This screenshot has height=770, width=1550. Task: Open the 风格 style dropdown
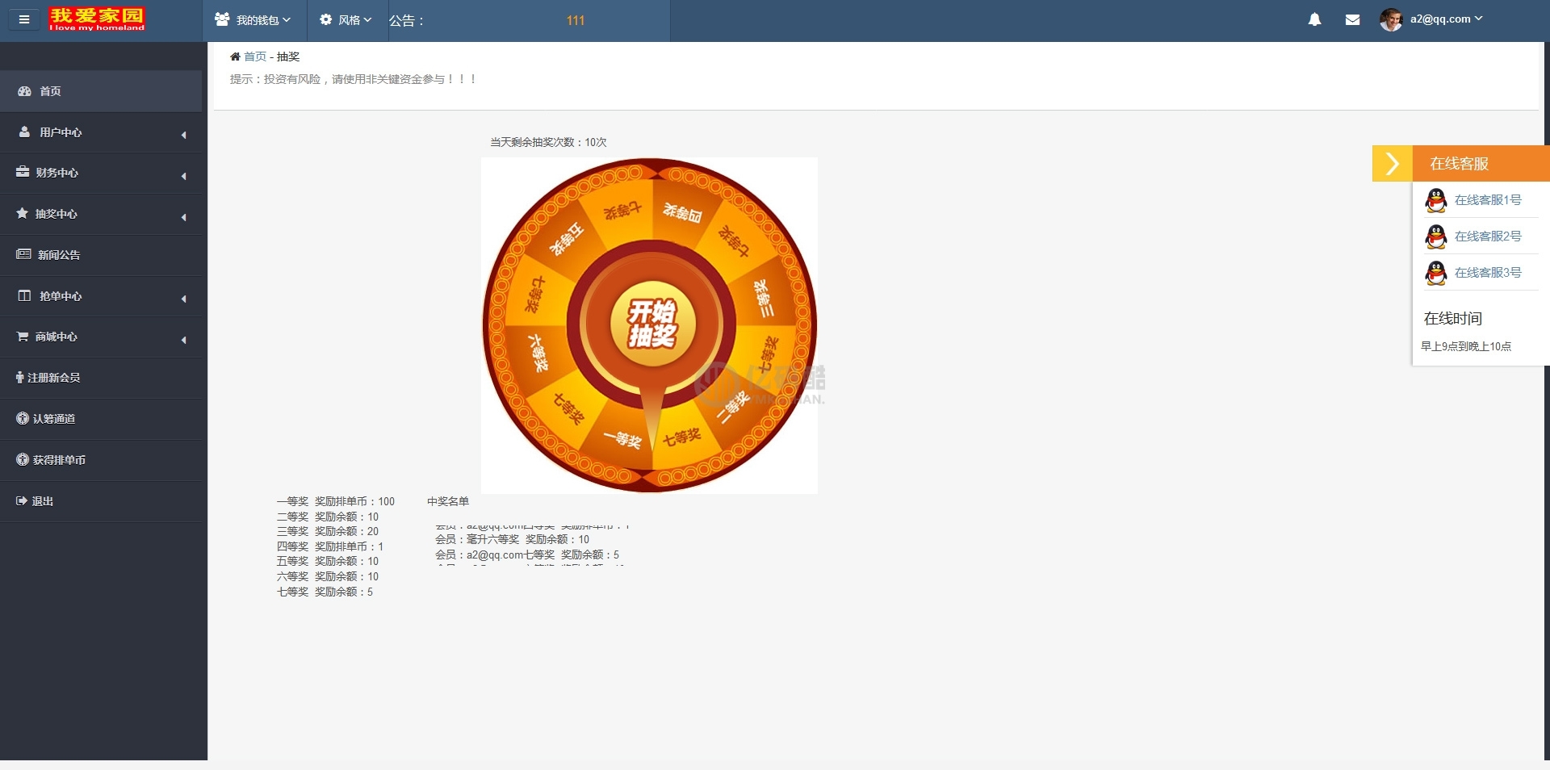pos(346,20)
